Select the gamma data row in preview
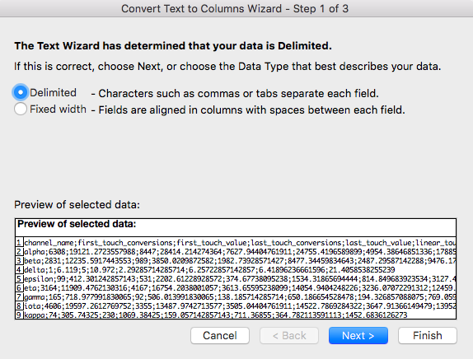This screenshot has width=473, height=359. coord(236,296)
